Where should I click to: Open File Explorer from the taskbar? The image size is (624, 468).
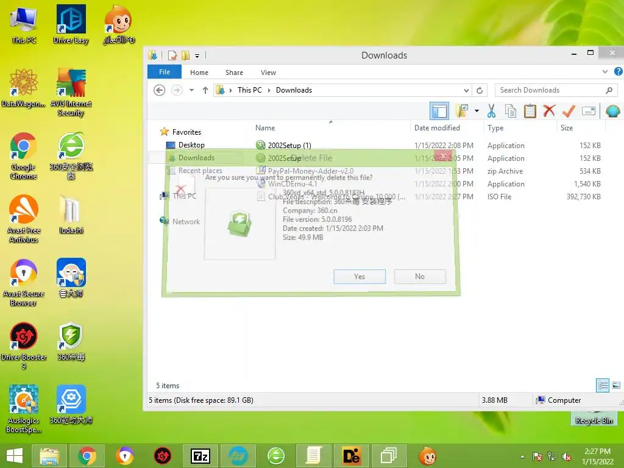(x=49, y=456)
